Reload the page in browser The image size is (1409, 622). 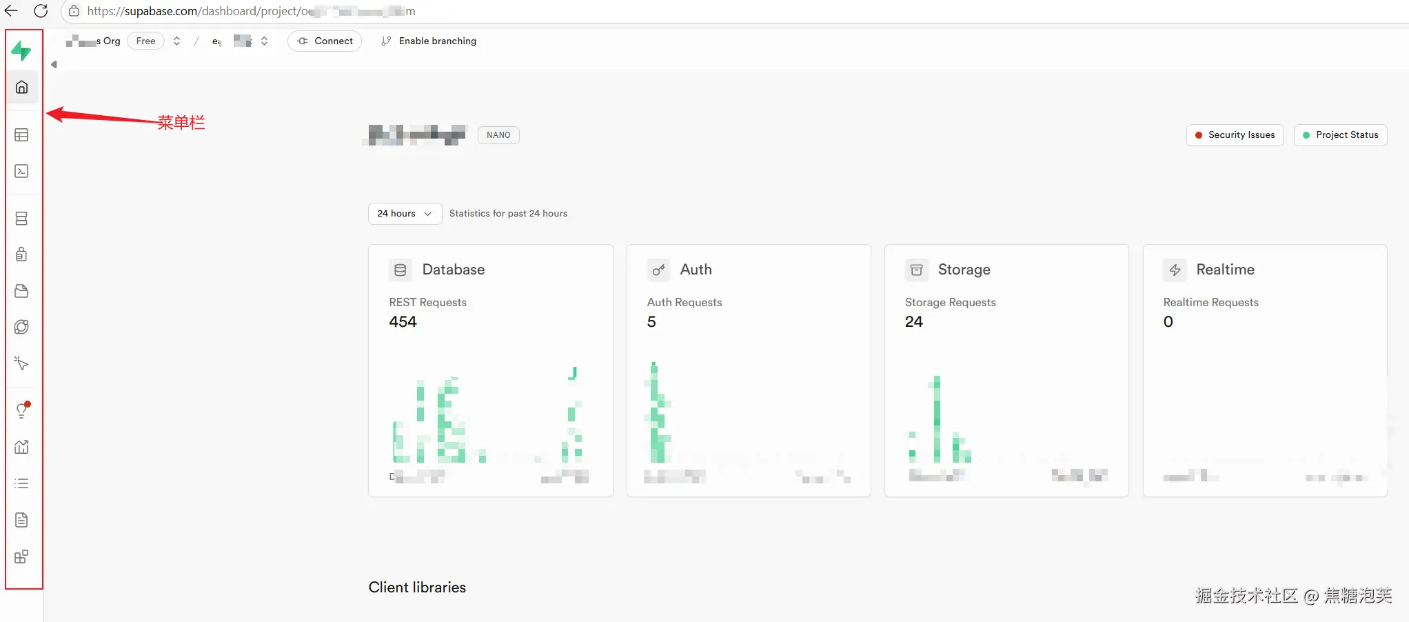[41, 11]
